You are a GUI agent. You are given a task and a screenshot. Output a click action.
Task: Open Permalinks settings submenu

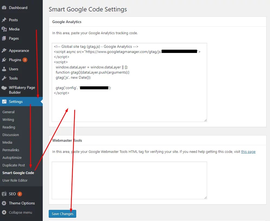tap(11, 150)
